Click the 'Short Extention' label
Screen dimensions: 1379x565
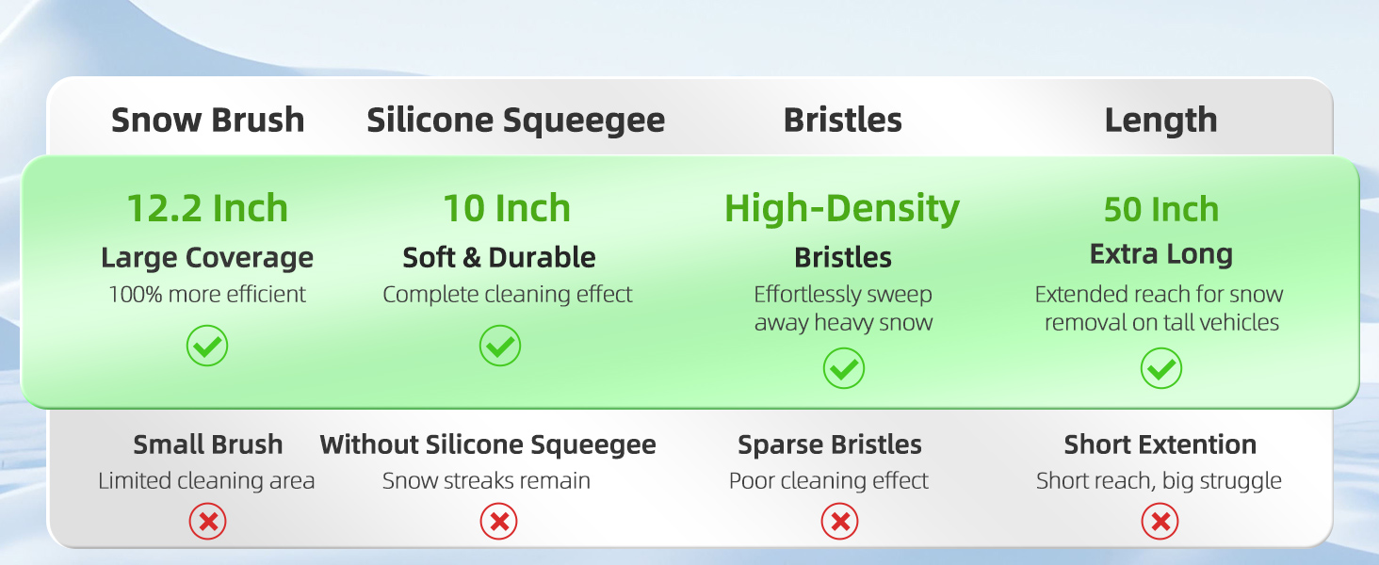1160,444
